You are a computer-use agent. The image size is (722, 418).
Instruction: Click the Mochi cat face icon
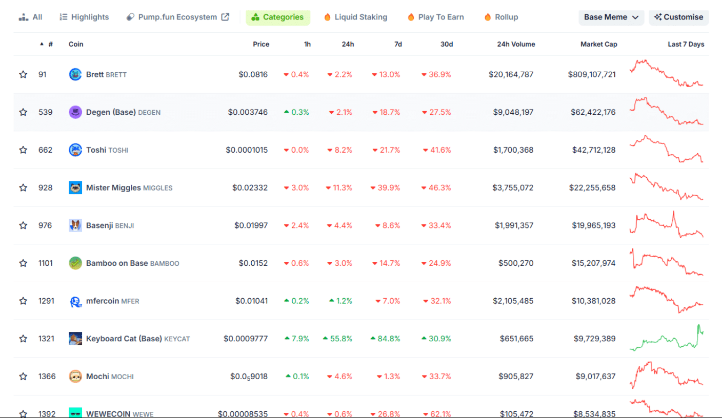(75, 377)
